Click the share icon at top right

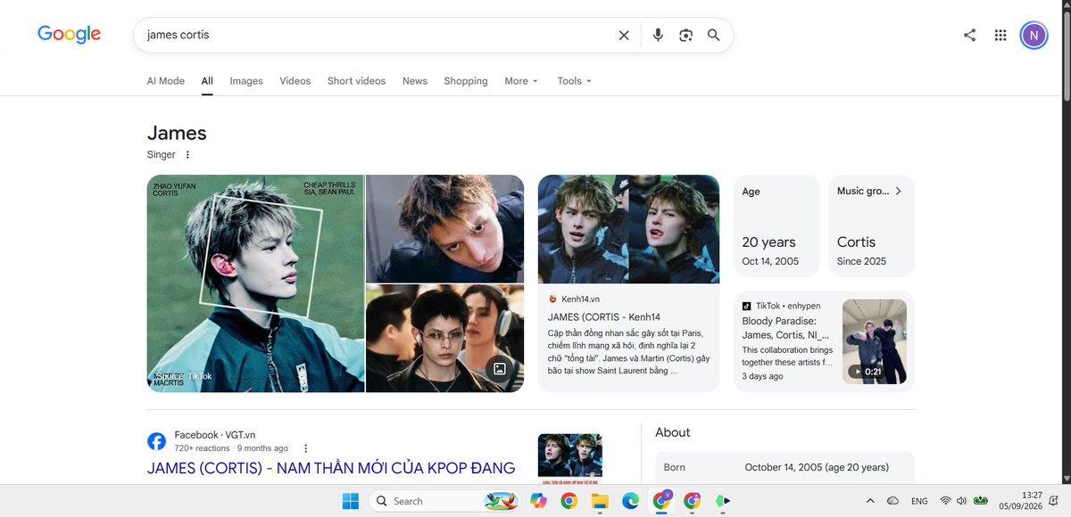pyautogui.click(x=969, y=35)
